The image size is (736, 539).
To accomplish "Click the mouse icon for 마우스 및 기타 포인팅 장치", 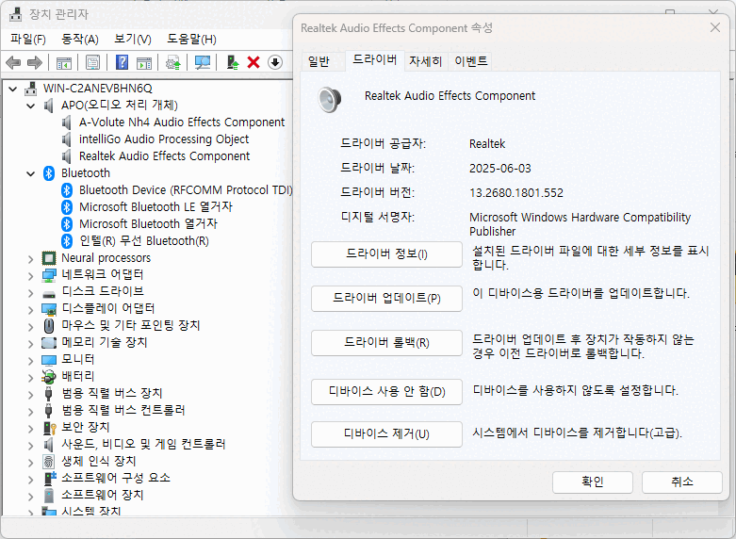I will 49,325.
